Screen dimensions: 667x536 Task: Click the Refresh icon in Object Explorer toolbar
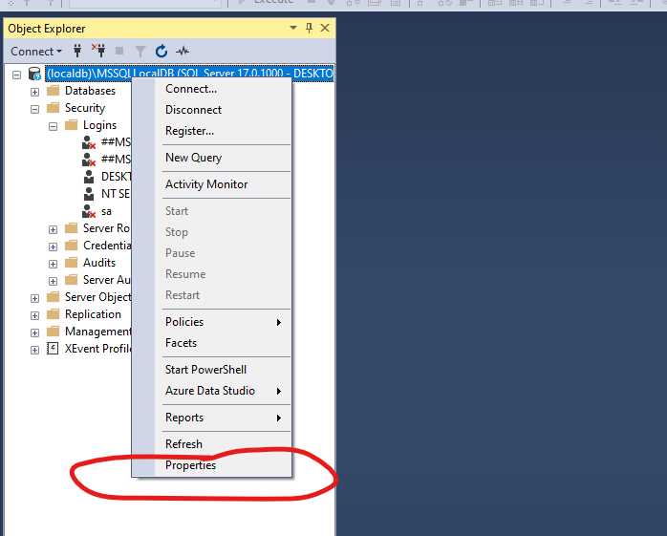tap(161, 51)
